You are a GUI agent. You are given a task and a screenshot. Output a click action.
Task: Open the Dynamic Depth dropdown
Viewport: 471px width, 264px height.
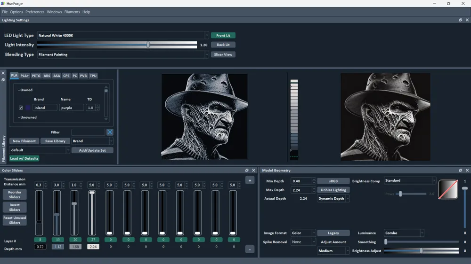[x=333, y=198]
